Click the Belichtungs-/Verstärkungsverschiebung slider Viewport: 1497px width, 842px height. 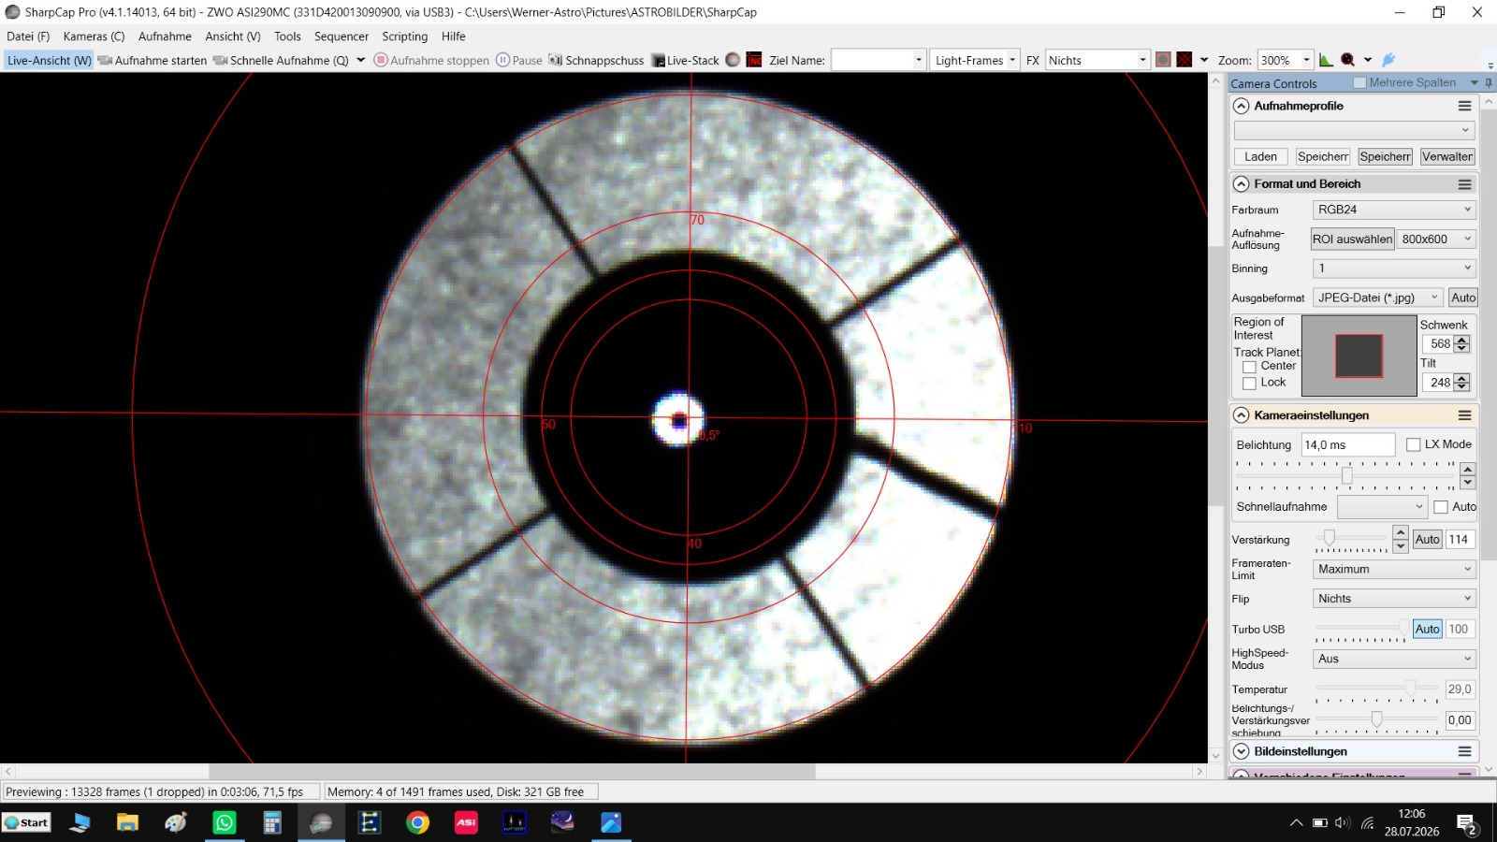[1377, 719]
